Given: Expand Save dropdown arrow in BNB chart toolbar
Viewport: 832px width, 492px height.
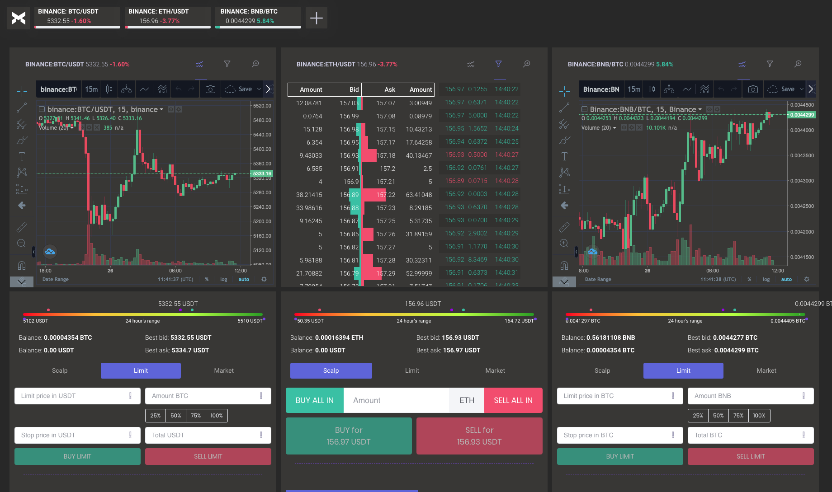Looking at the screenshot, I should (802, 89).
